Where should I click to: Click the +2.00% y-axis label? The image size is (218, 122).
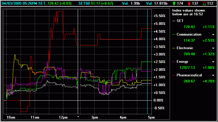coord(160,70)
